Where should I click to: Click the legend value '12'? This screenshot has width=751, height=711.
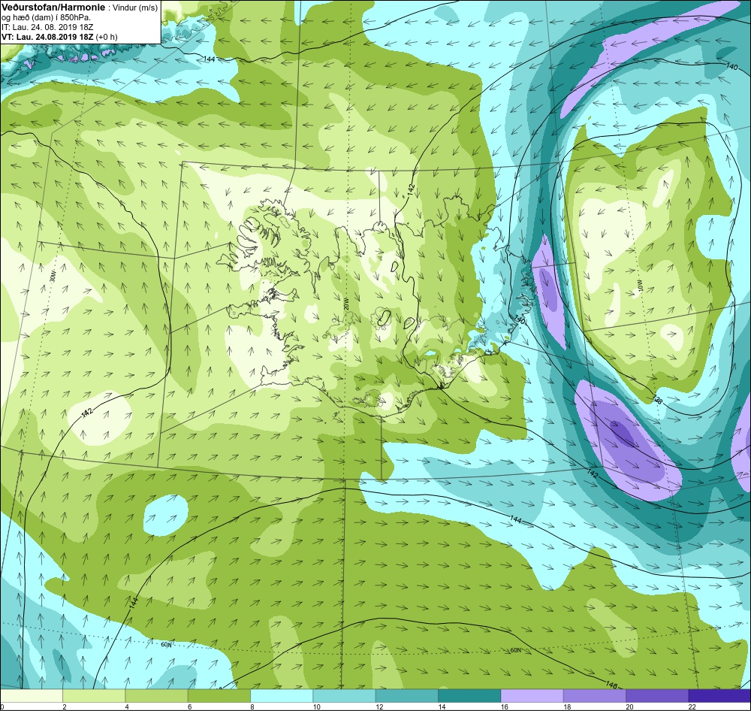pyautogui.click(x=379, y=706)
